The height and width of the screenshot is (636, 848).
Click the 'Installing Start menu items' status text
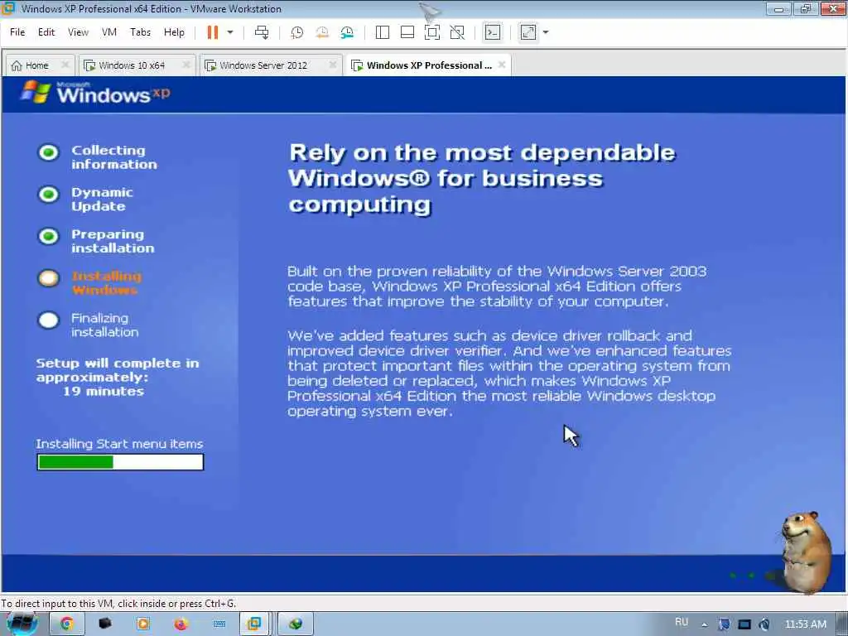(119, 444)
